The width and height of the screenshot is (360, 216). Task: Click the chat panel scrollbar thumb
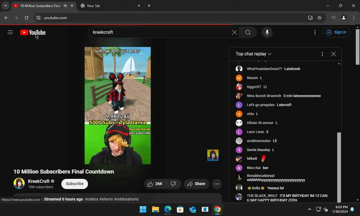pyautogui.click(x=339, y=167)
